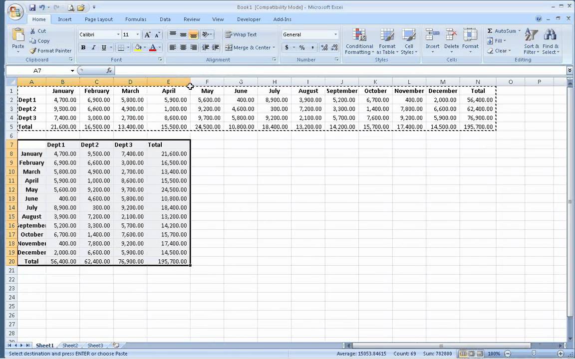Switch to the Formulas ribbon tab
Viewport: 575px width, 359px height.
coord(136,19)
